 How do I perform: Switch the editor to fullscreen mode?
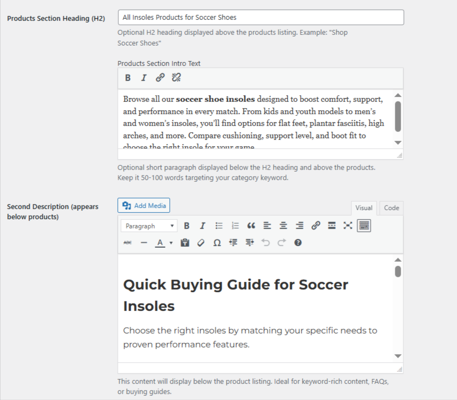point(347,225)
